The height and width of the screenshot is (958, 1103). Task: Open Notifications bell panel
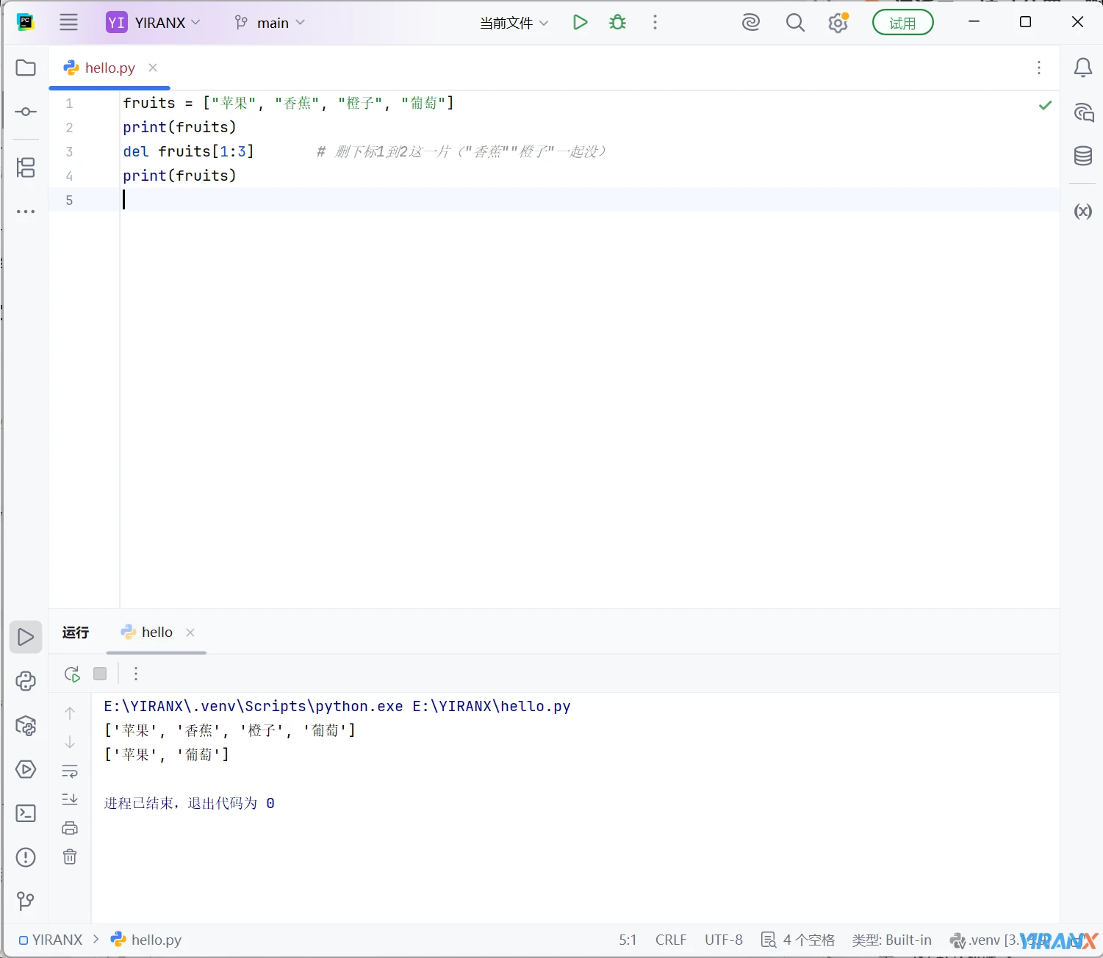point(1082,68)
